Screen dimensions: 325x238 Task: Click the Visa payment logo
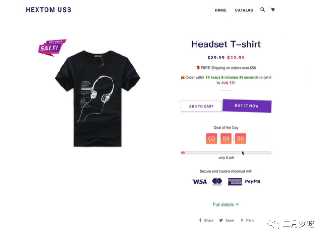tap(199, 181)
